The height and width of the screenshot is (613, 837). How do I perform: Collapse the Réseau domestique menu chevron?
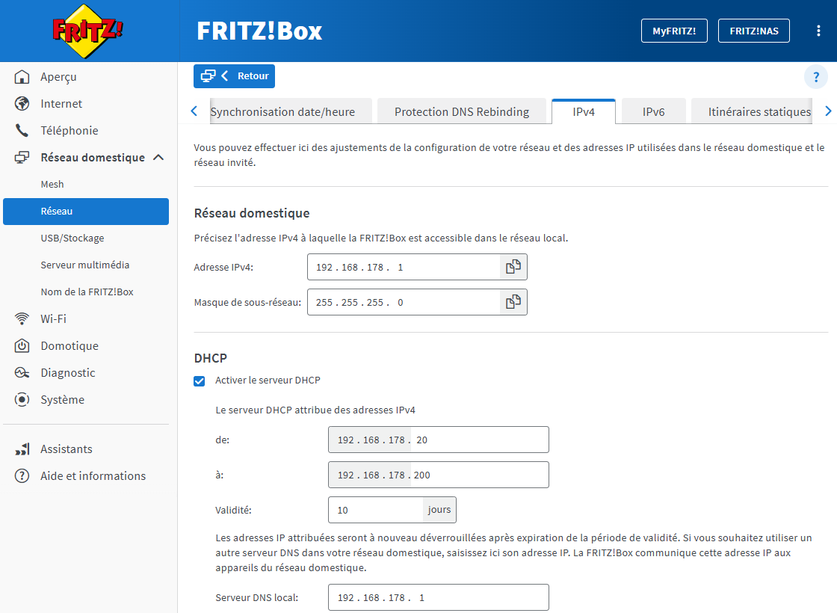click(158, 158)
